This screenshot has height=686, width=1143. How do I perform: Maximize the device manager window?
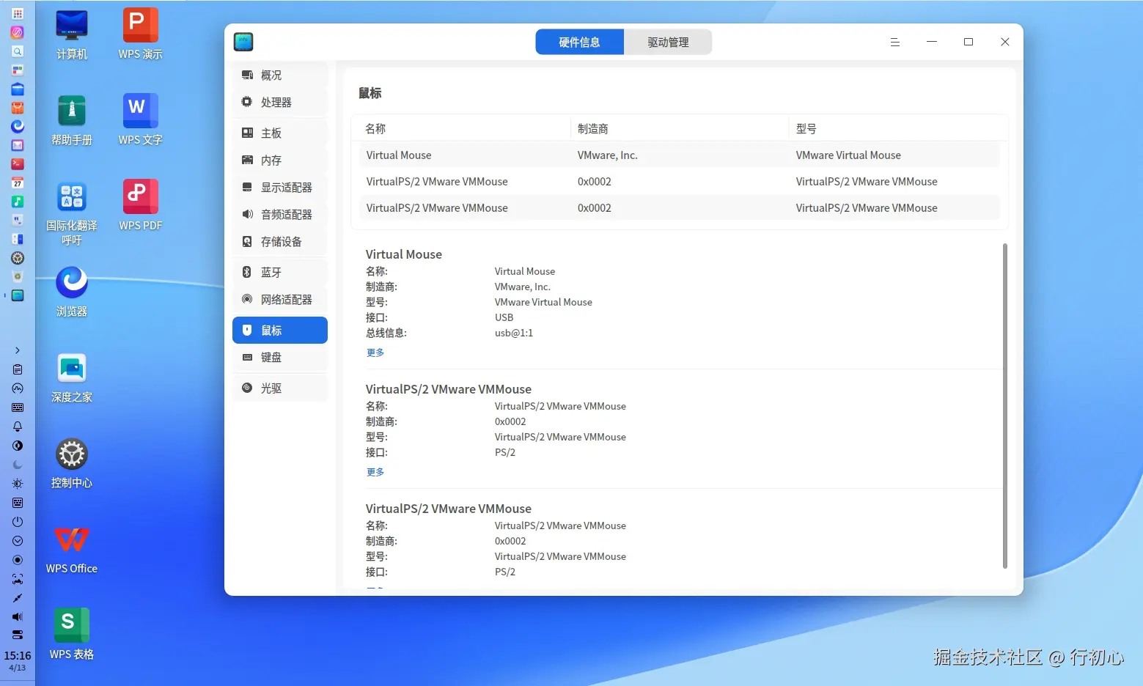(969, 42)
